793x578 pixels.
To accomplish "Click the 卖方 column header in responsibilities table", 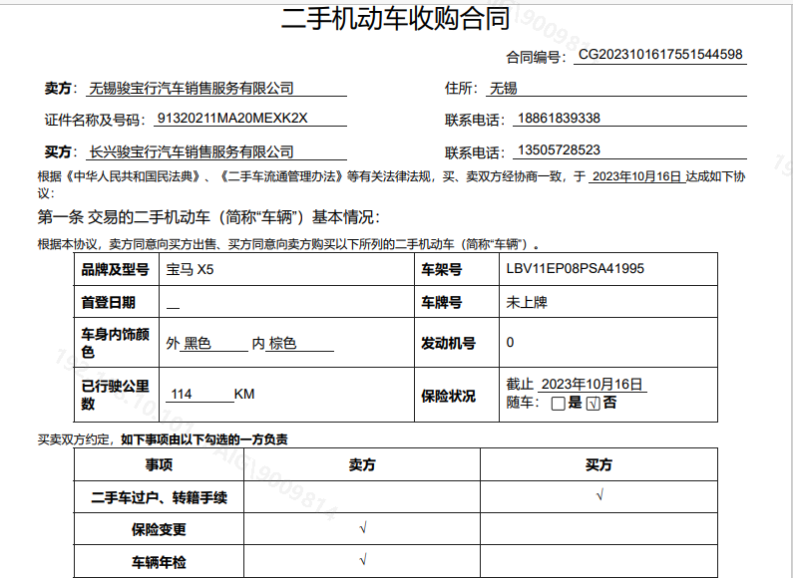I will tap(362, 464).
